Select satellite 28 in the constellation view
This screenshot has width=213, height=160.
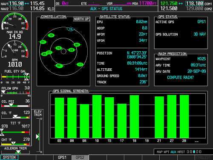pyautogui.click(x=71, y=50)
